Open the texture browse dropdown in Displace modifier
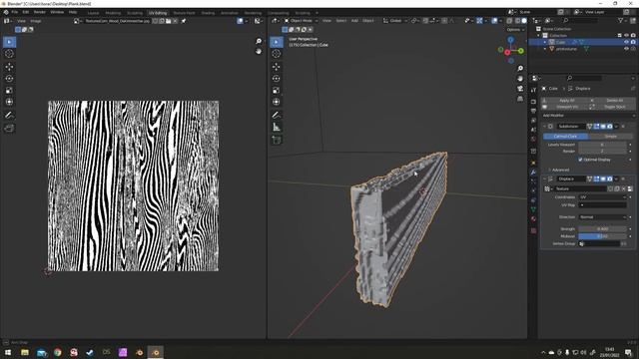Screen dimensions: 639x359 548,188
